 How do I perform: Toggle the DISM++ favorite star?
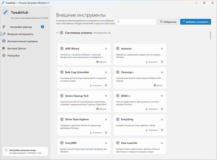click(162, 96)
